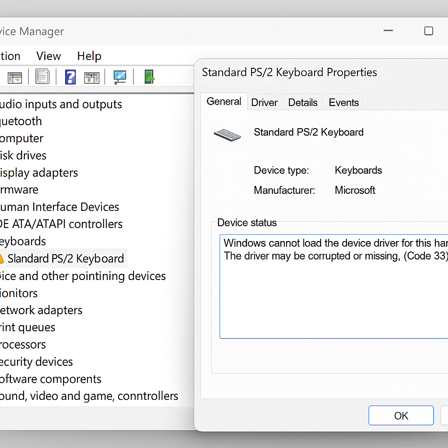Click the 'Keyboards' device type value
Screen dimensions: 448x448
[358, 170]
